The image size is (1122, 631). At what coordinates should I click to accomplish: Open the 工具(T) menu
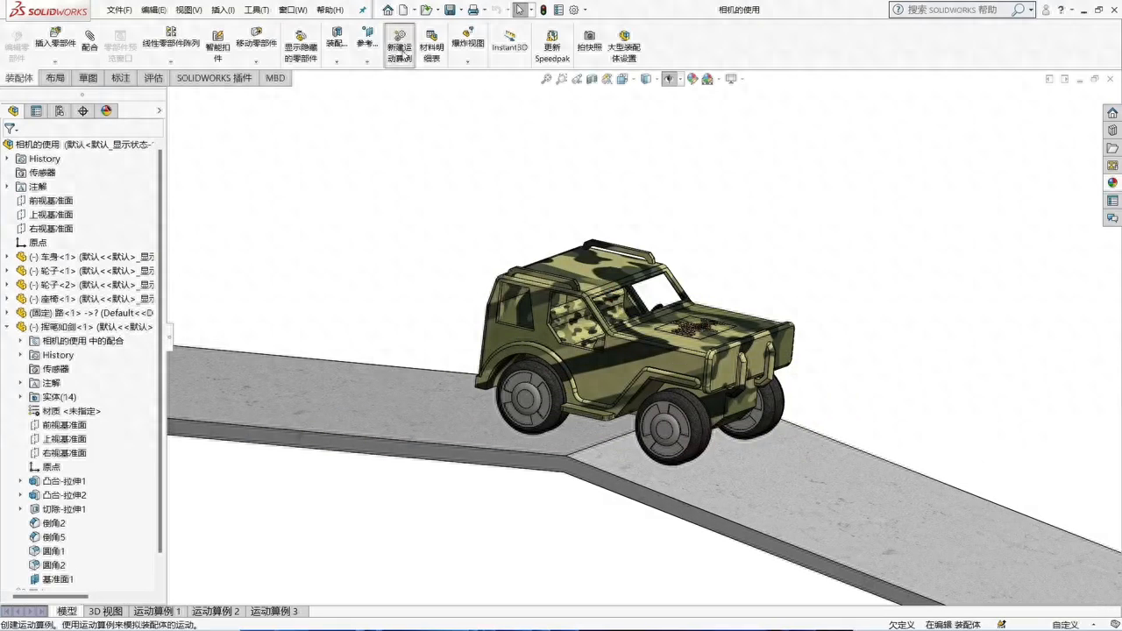pos(256,10)
